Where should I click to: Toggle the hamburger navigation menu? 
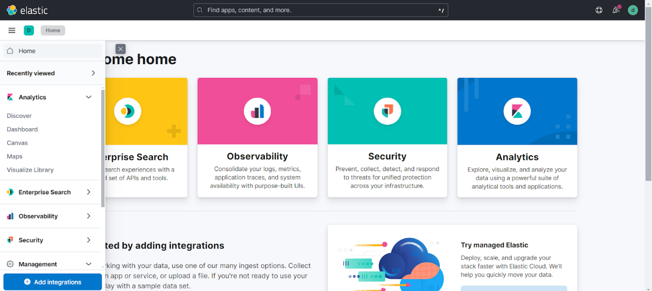(12, 30)
